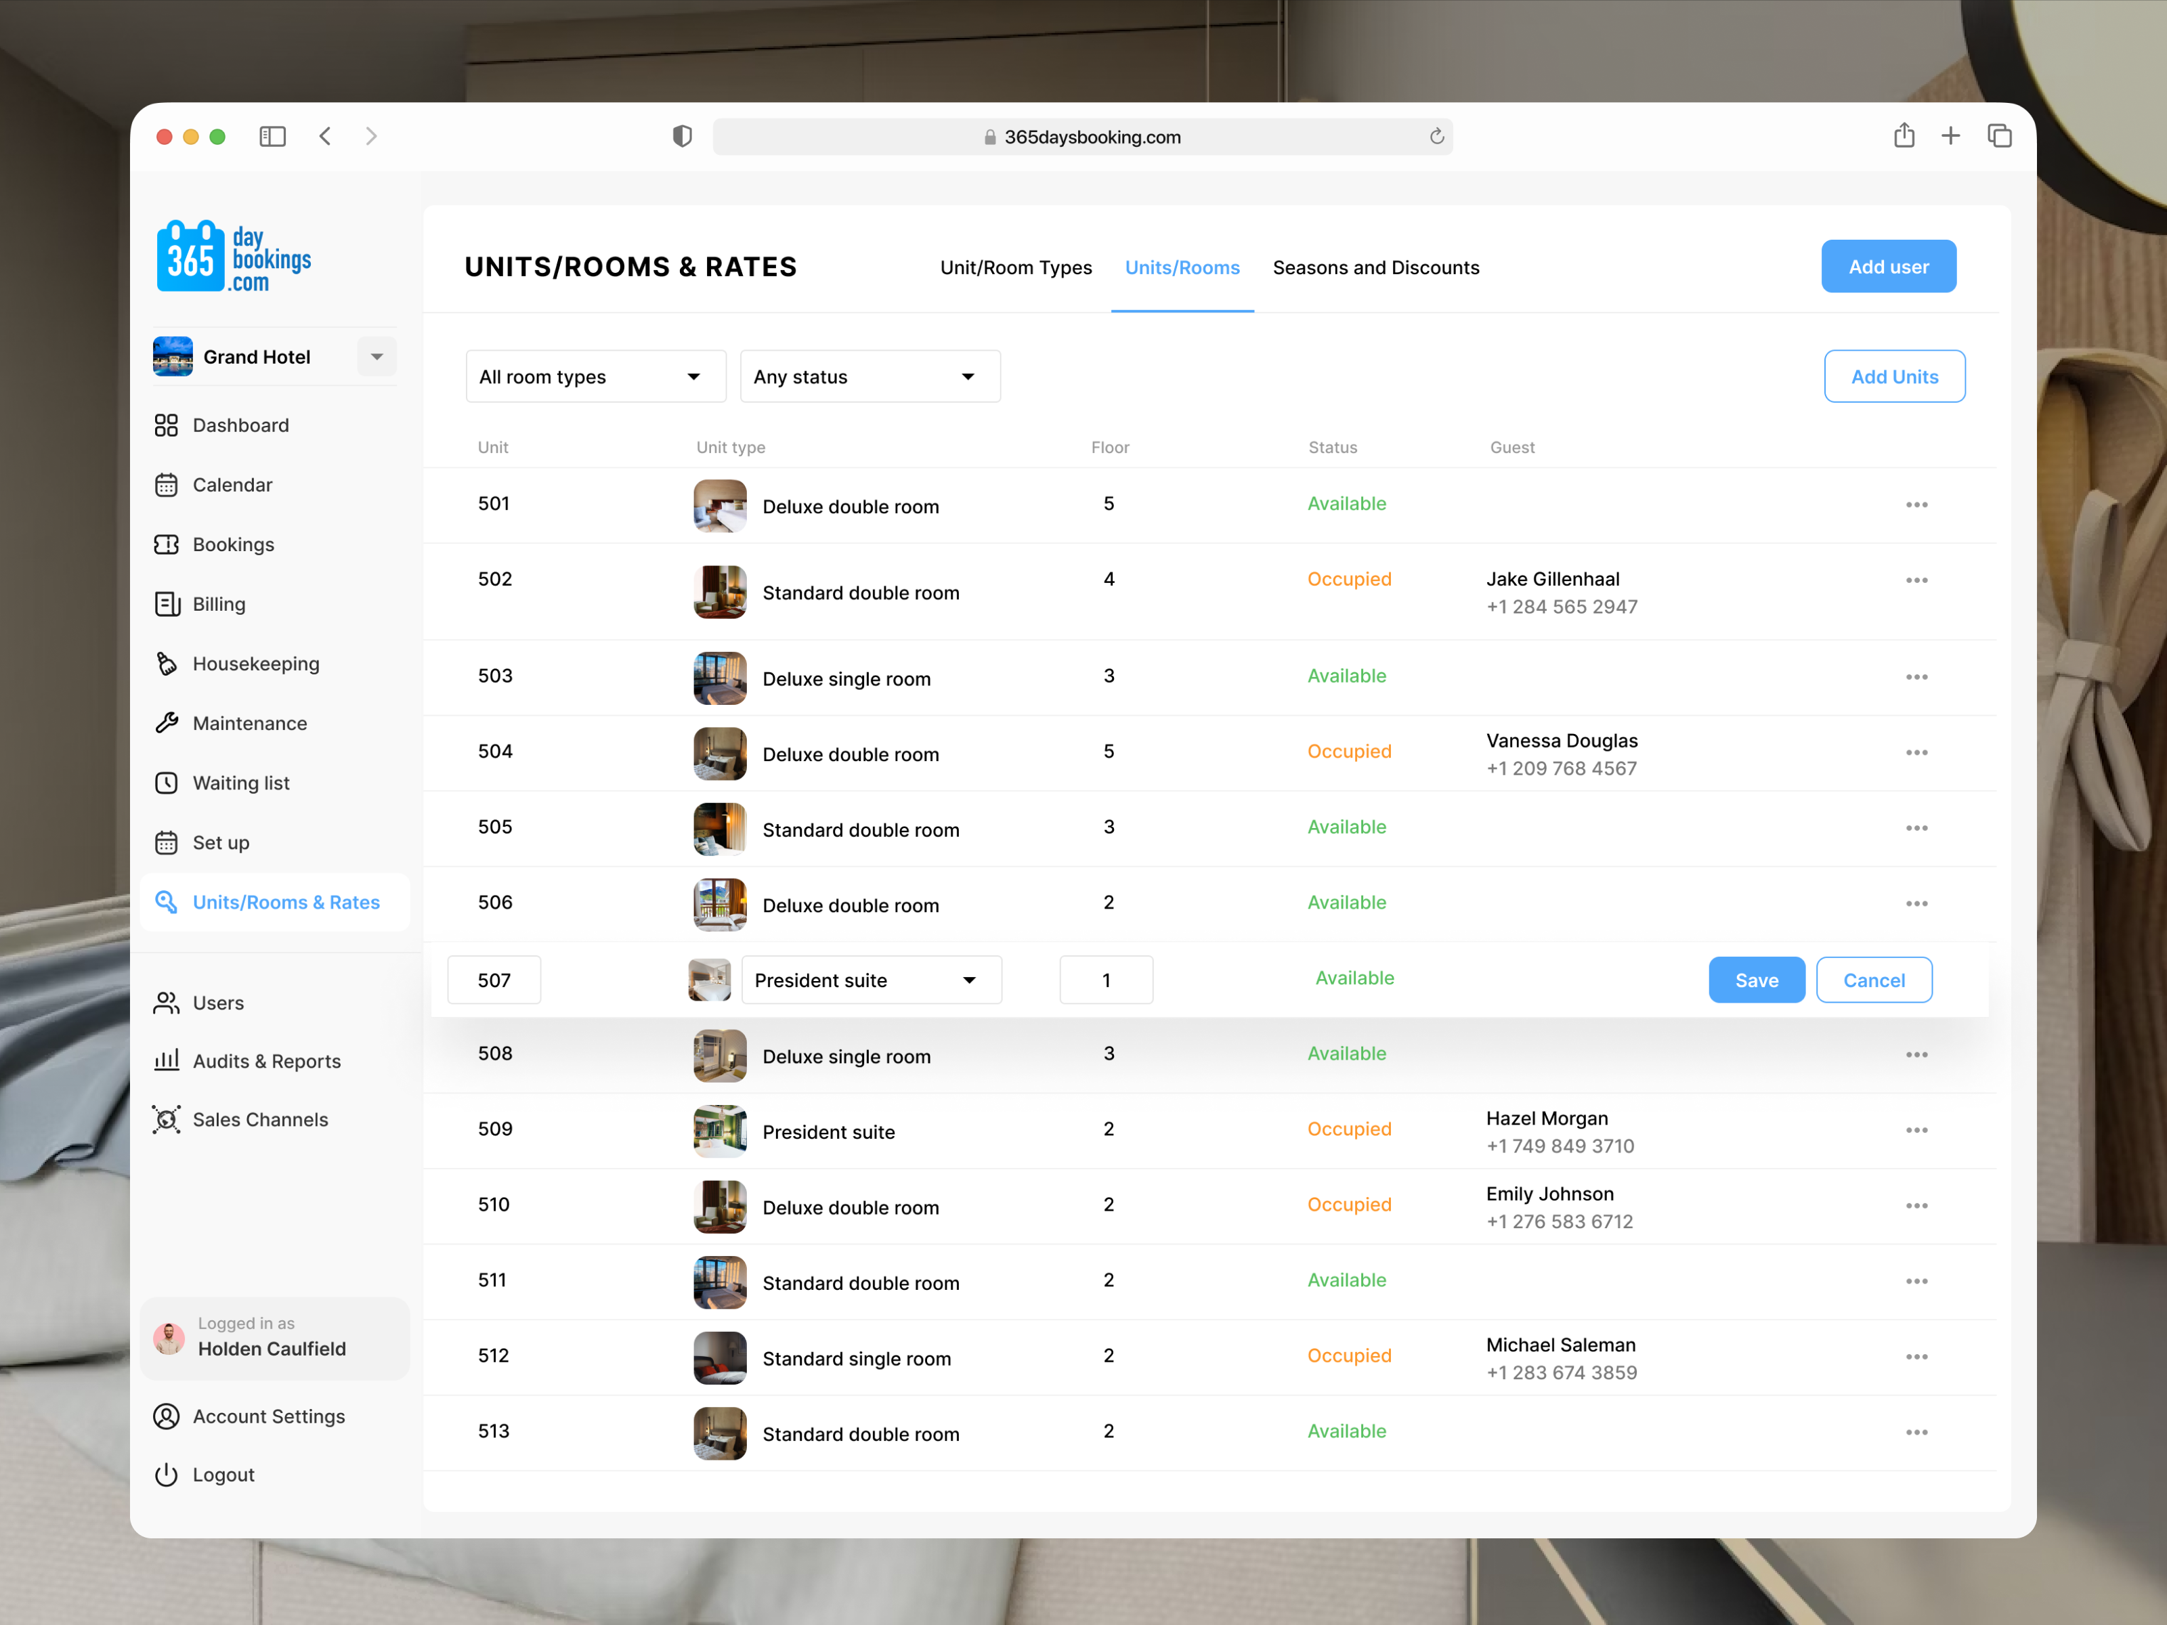Click the Billing icon
The image size is (2167, 1625).
[167, 603]
